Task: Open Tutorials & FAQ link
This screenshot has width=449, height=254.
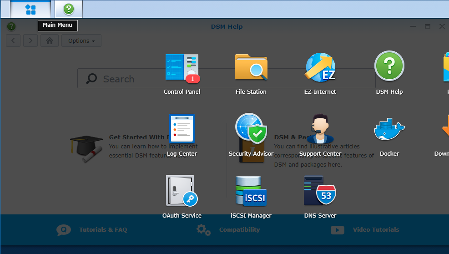Action: point(103,229)
